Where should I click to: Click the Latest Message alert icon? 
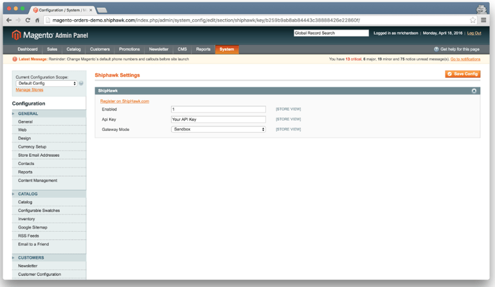coord(15,59)
